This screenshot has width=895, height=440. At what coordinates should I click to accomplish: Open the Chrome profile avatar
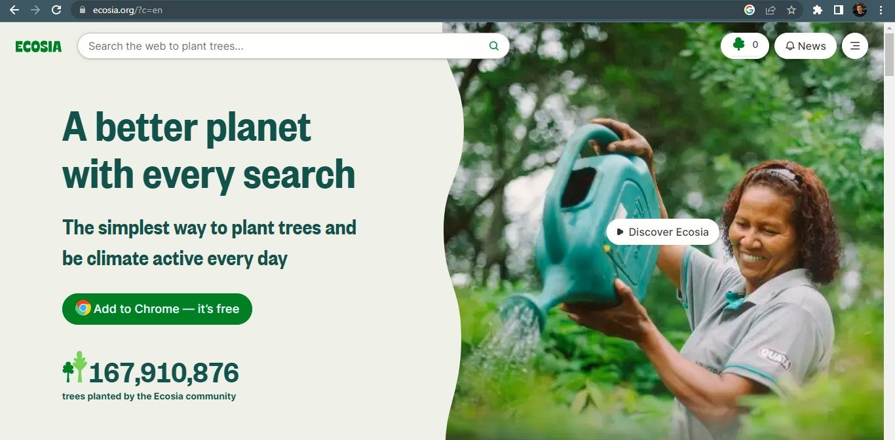click(860, 10)
